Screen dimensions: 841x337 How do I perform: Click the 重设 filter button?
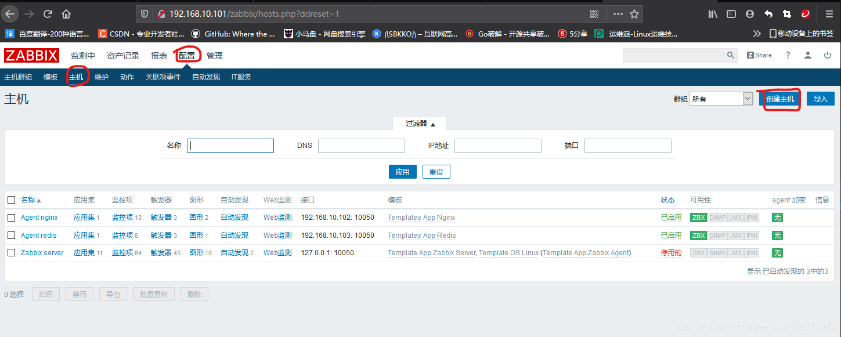tap(436, 172)
